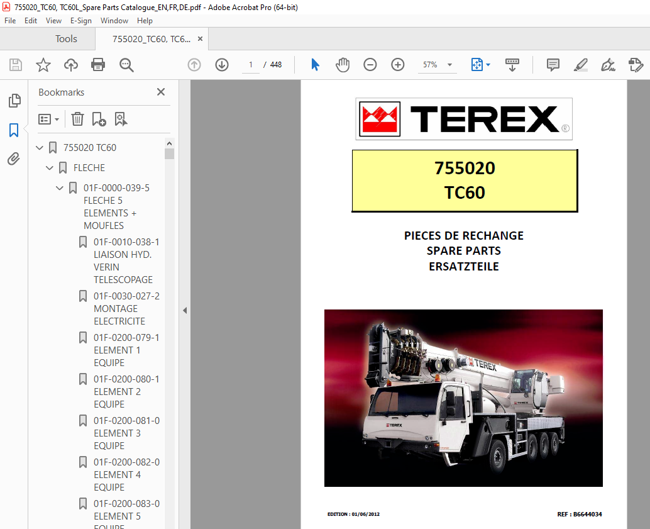
Task: Open the Find text magnifier icon
Action: click(126, 65)
